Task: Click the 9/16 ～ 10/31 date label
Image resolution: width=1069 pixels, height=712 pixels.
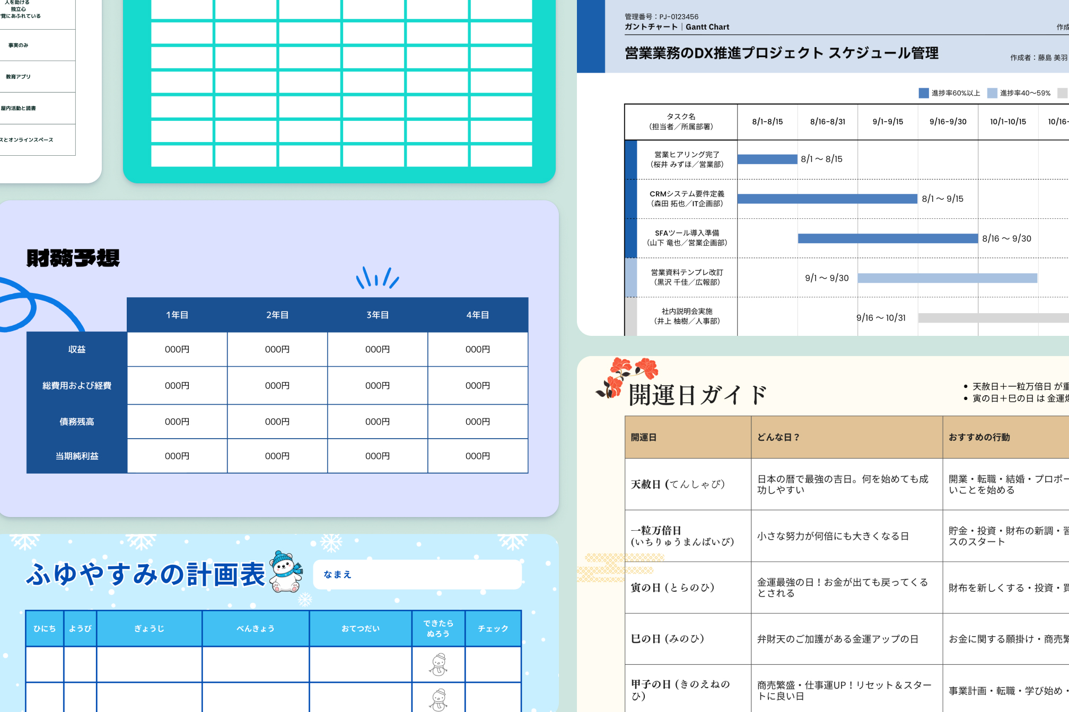Action: [881, 318]
